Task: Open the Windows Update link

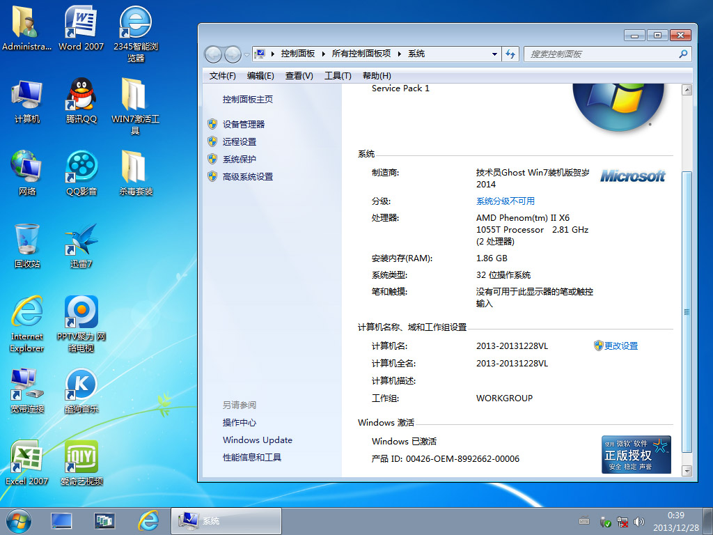Action: point(258,440)
